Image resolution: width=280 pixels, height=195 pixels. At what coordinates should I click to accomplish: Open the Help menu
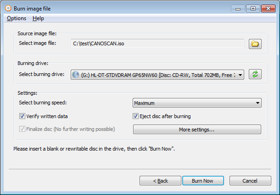38,18
